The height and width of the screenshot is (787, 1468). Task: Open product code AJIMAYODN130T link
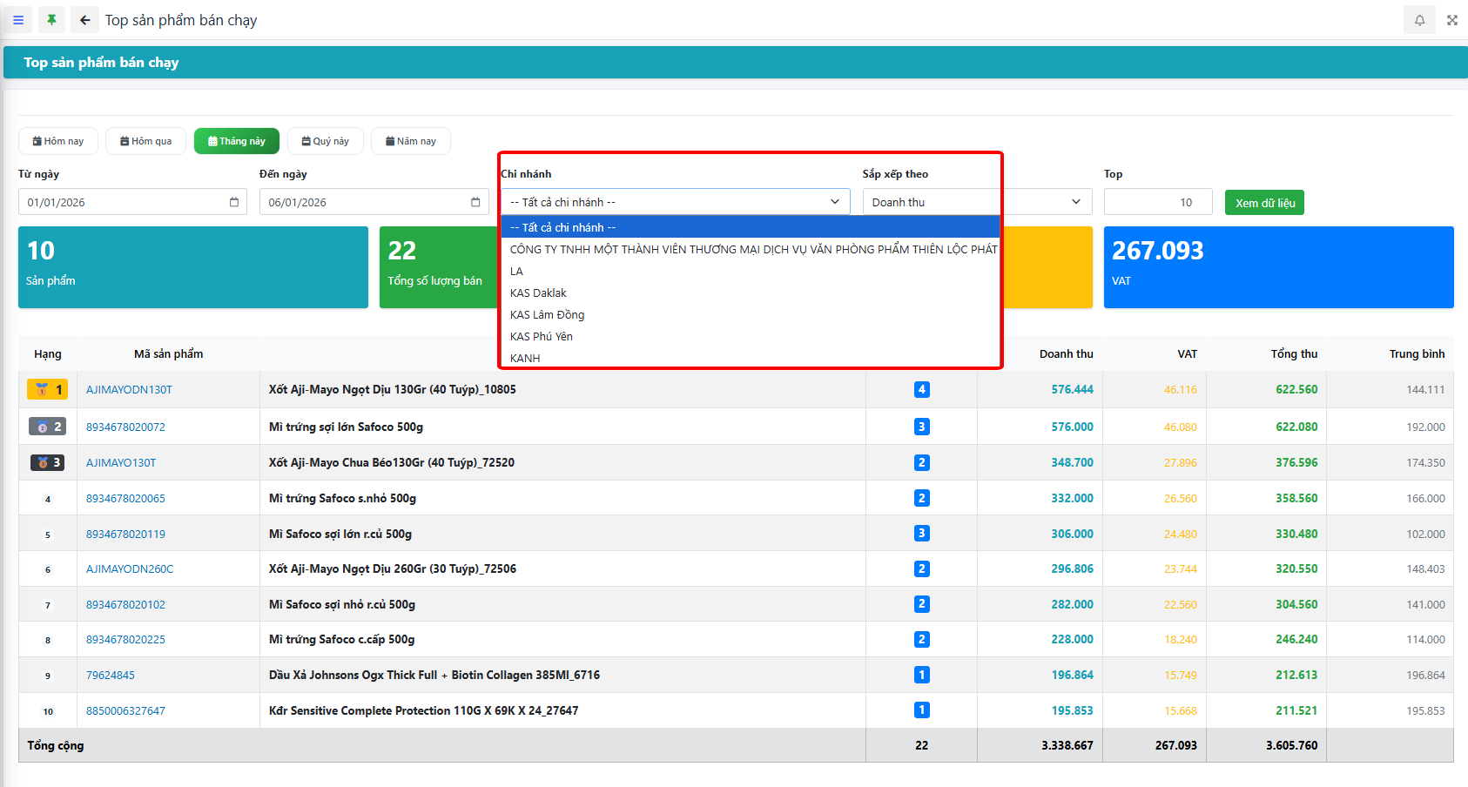pyautogui.click(x=129, y=390)
